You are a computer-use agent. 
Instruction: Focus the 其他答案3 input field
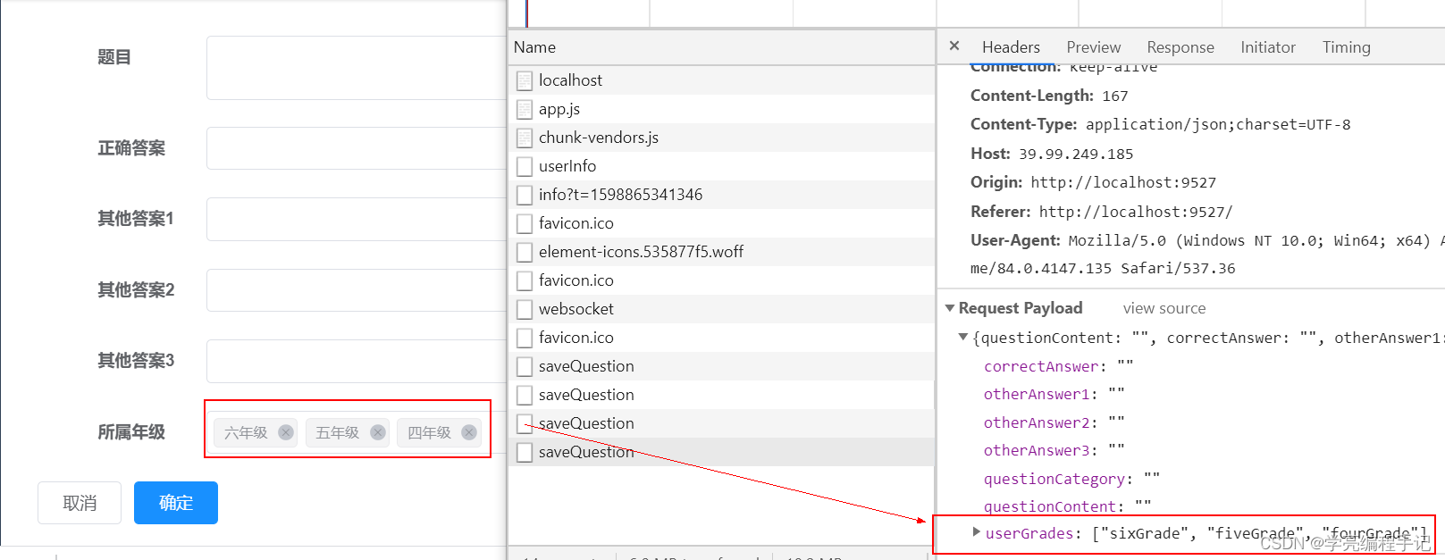click(x=357, y=361)
